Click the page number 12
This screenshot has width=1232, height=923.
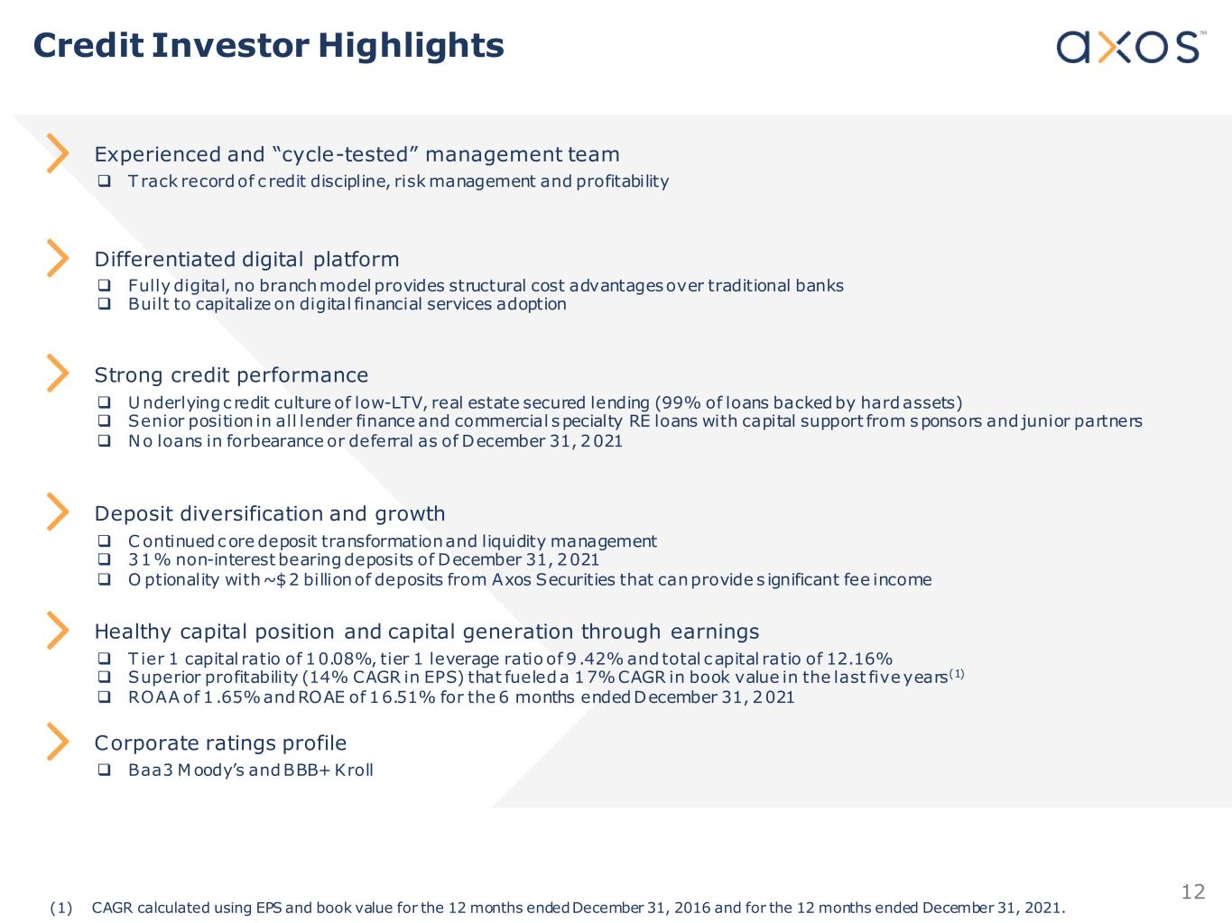coord(1193,891)
